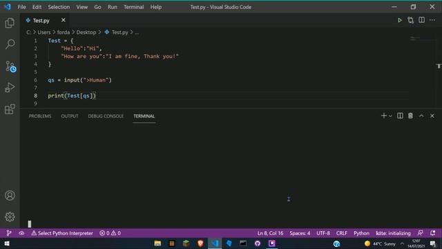Click the eye watch icon in status bar
Image resolution: width=442 pixels, height=249 pixels.
21,233
